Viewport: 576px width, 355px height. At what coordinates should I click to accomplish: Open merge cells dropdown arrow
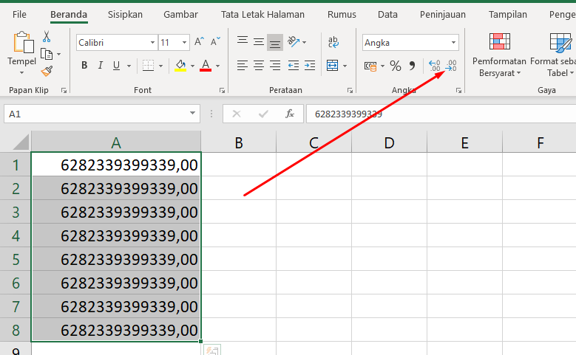(345, 66)
